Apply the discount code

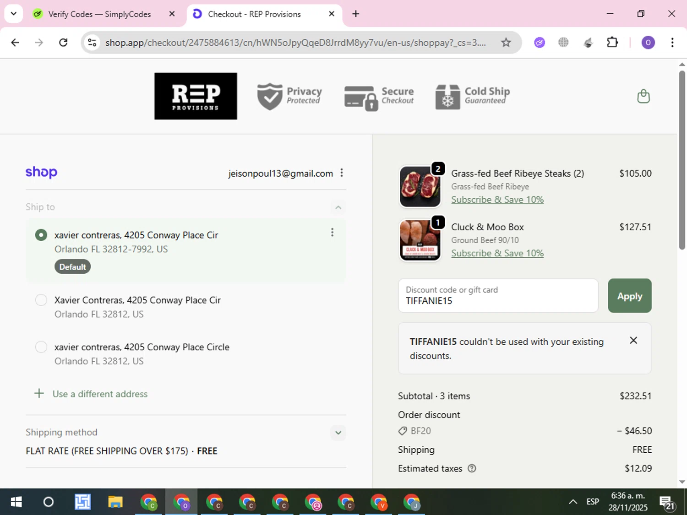pos(629,296)
